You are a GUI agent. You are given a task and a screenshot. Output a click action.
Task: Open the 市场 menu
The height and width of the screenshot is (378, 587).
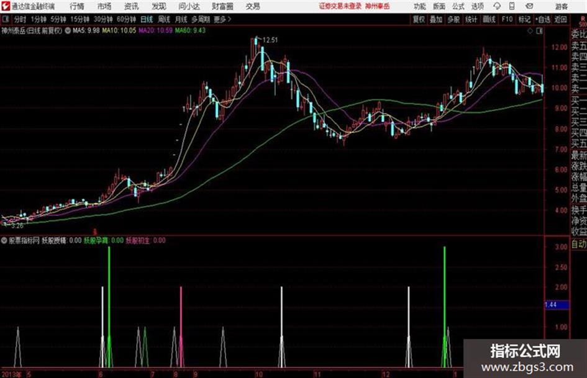point(104,6)
